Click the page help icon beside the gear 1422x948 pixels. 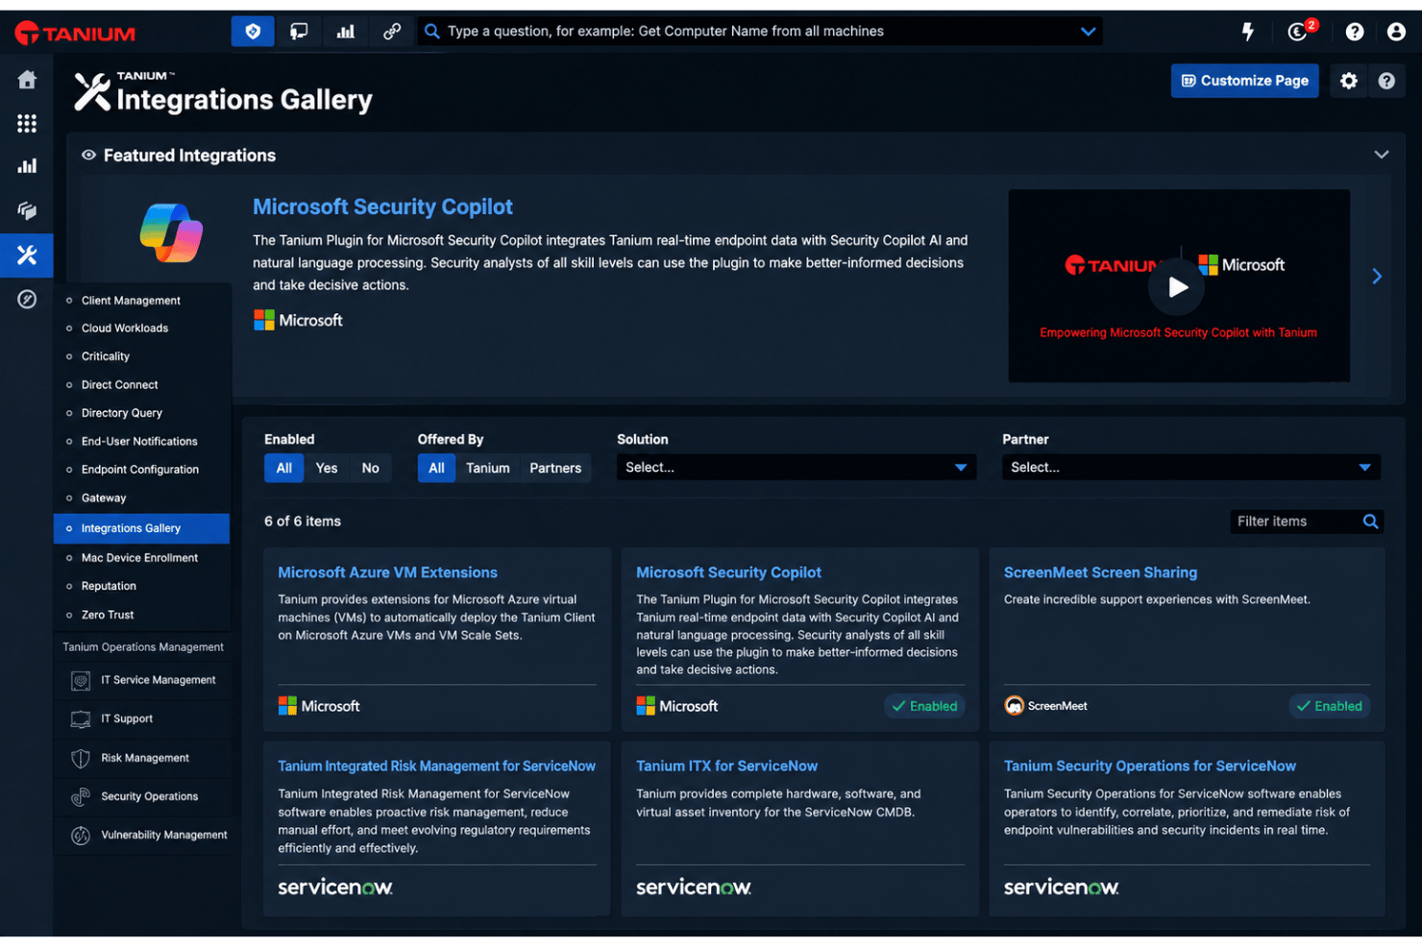(1386, 81)
